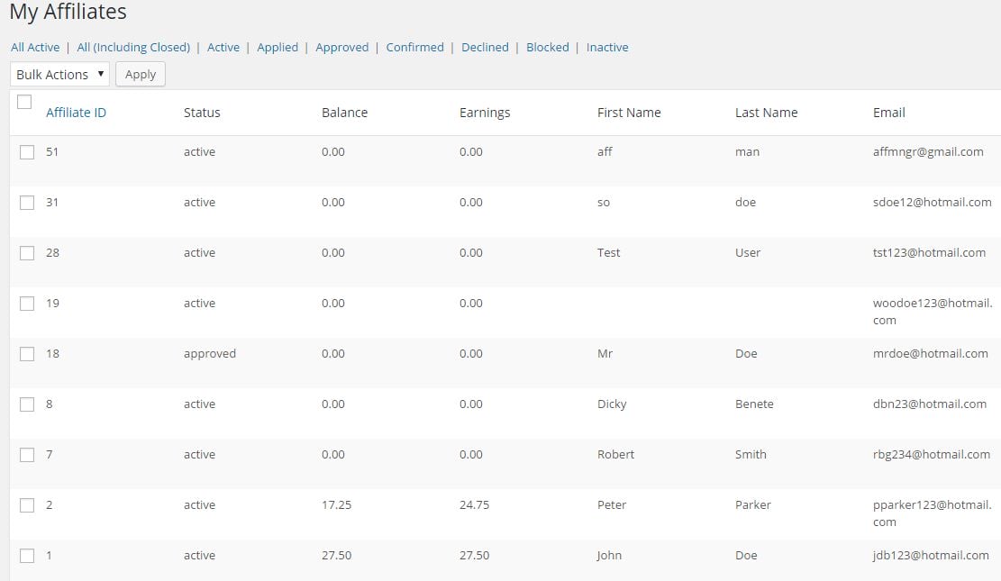This screenshot has height=581, width=1001.
Task: Check the box next to Dicky Benete
Action: click(26, 404)
